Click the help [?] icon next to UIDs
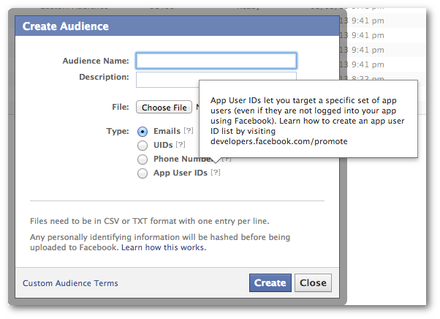440x319 pixels. pos(181,145)
